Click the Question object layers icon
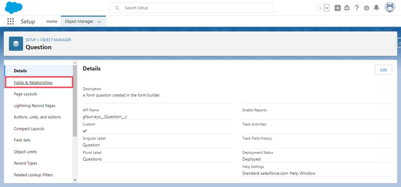The height and width of the screenshot is (187, 401). point(16,44)
